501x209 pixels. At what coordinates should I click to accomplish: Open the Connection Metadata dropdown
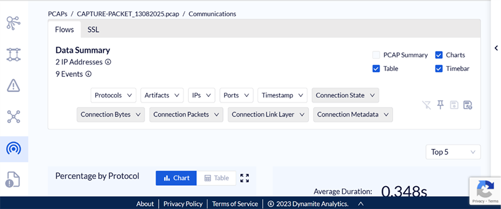pos(353,115)
